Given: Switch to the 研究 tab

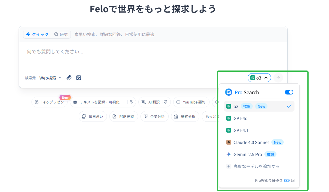Looking at the screenshot, I should [x=61, y=34].
